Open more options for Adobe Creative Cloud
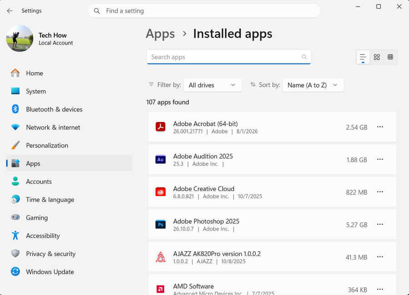The width and height of the screenshot is (409, 295). [x=380, y=192]
